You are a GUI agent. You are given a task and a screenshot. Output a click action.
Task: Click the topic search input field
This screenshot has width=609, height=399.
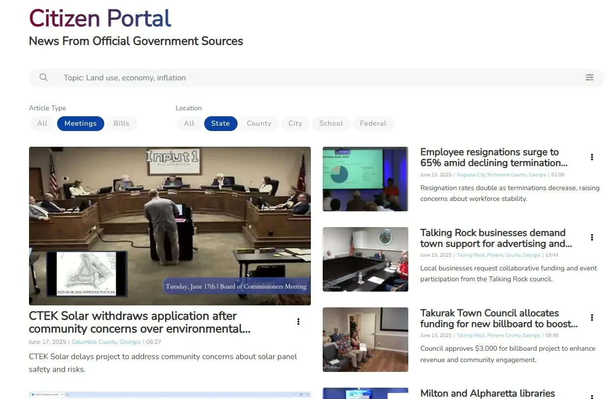pos(316,78)
